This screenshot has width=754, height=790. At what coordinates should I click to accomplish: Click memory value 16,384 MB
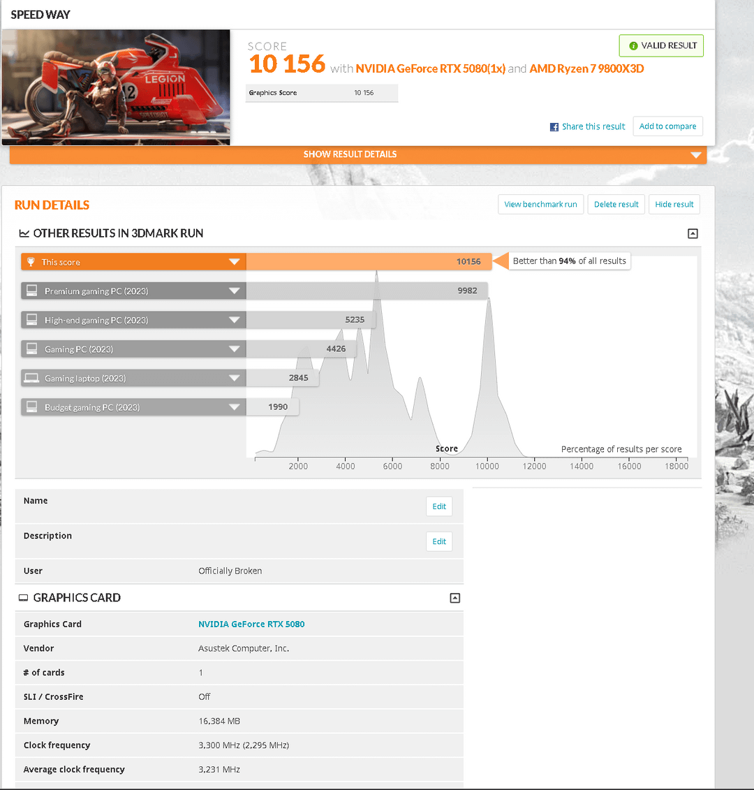tap(219, 721)
